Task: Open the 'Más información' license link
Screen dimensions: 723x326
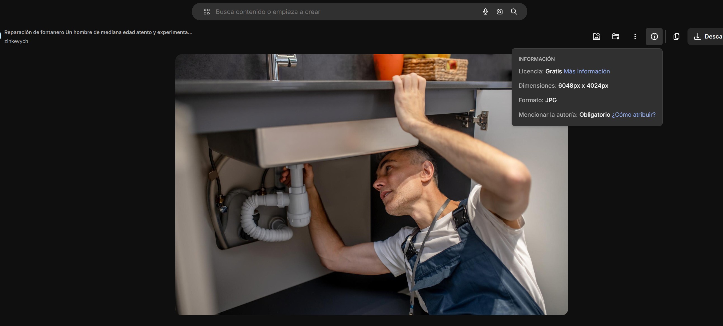Action: click(587, 71)
